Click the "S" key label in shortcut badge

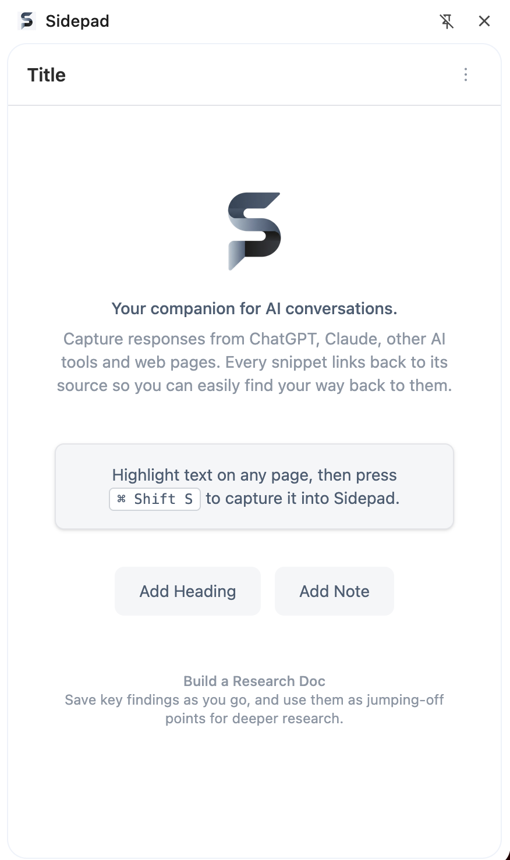pyautogui.click(x=189, y=499)
